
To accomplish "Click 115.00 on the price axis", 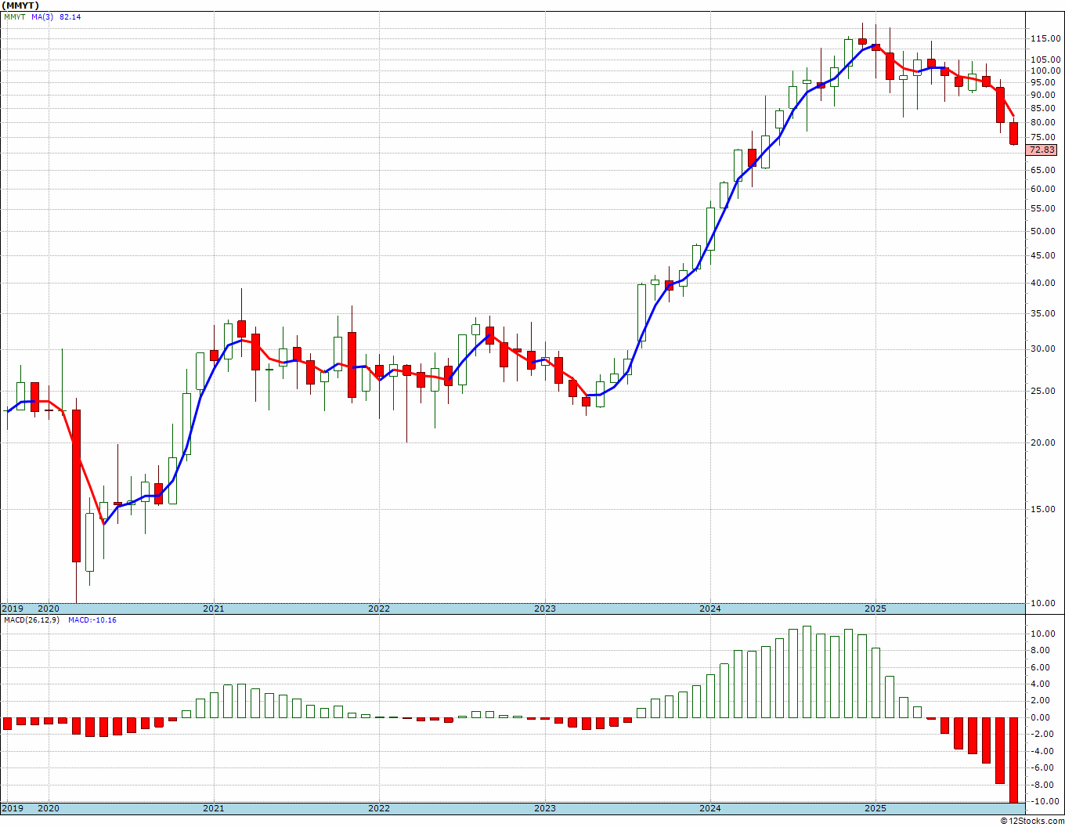I will coord(1045,38).
